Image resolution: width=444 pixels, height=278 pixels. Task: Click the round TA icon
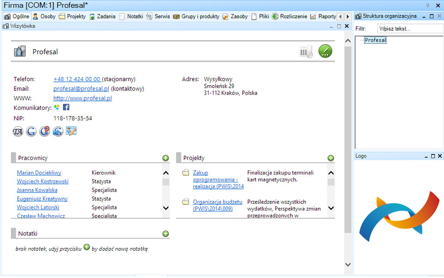18,131
